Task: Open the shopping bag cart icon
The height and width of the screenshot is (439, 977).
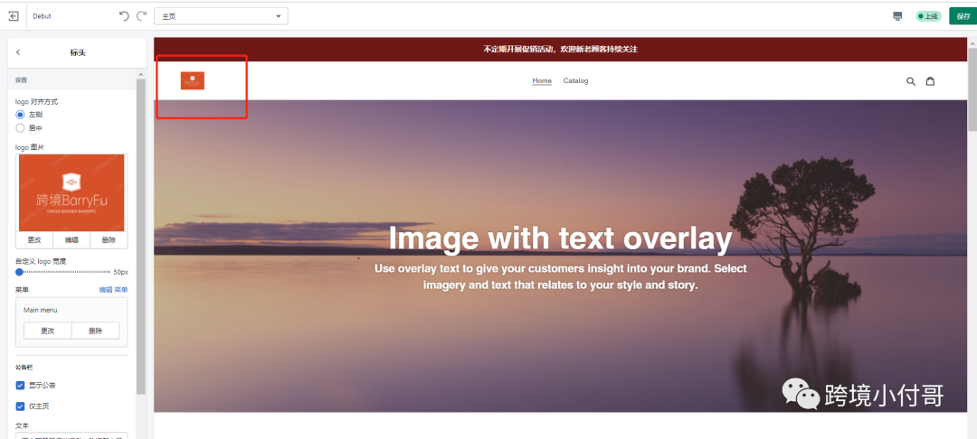Action: click(930, 80)
